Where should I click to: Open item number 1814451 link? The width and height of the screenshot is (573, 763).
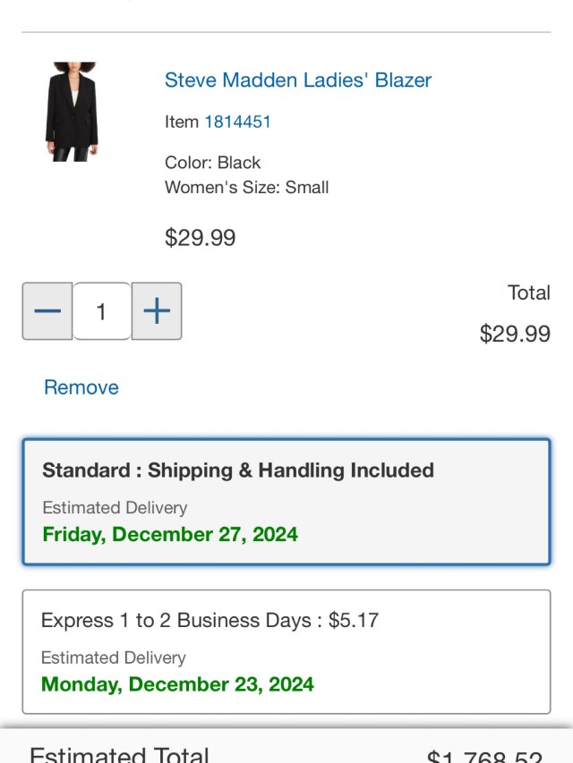pos(237,122)
